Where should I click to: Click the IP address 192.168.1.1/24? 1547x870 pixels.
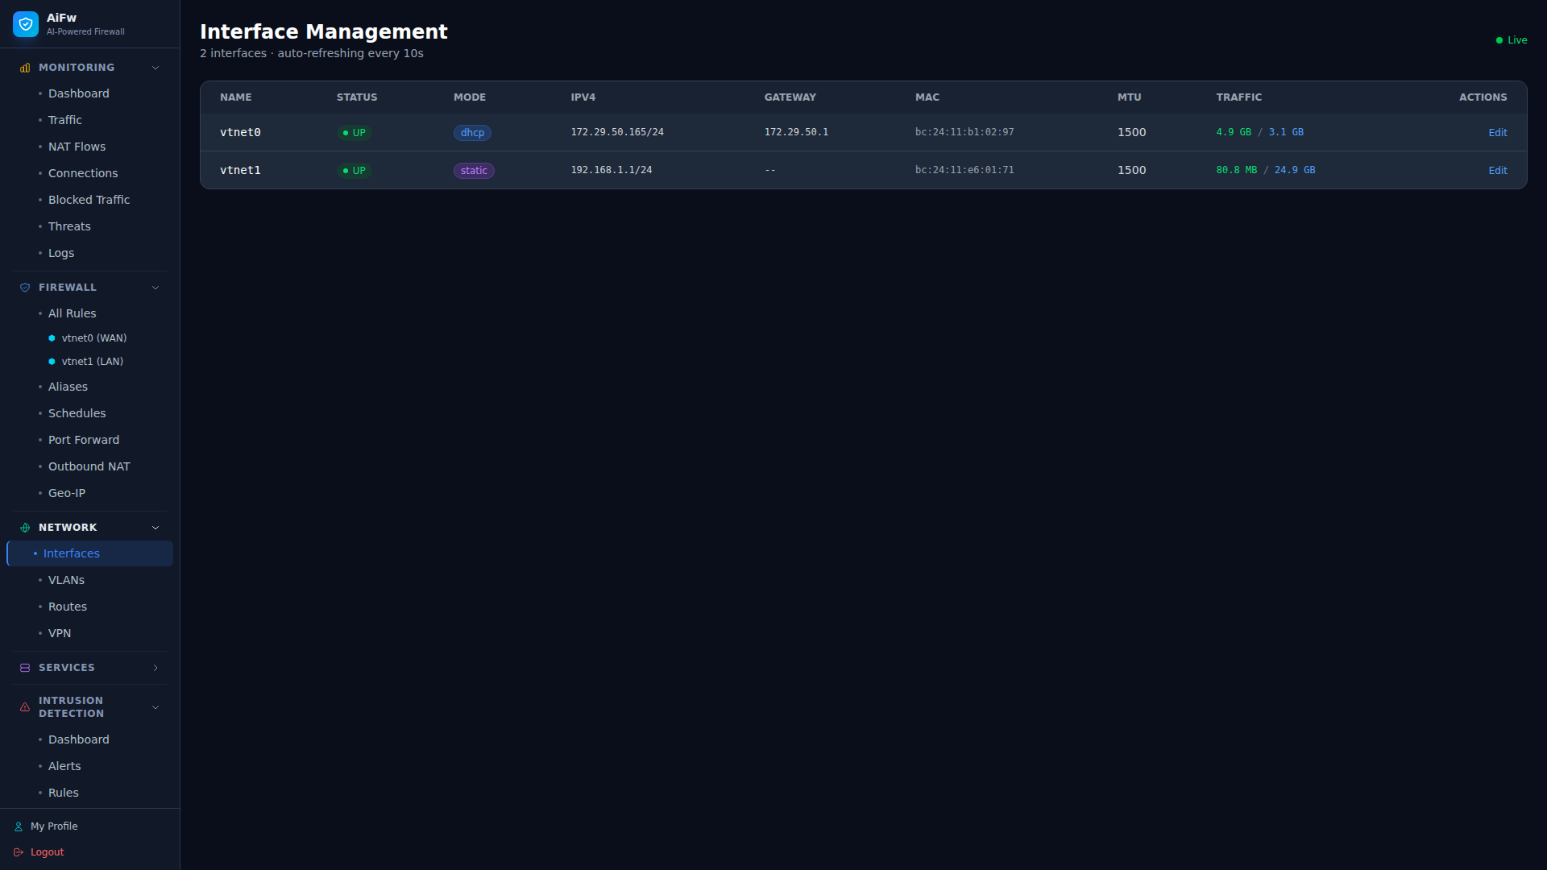point(612,170)
